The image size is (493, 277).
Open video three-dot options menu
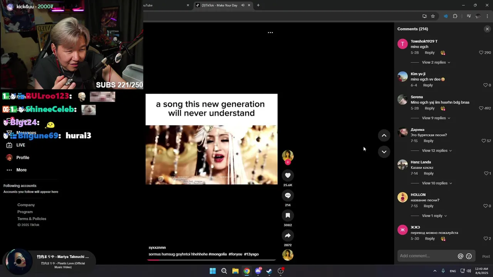coord(270,33)
